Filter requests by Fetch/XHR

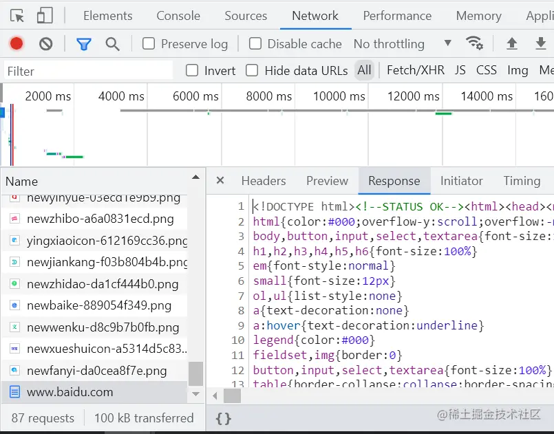416,70
